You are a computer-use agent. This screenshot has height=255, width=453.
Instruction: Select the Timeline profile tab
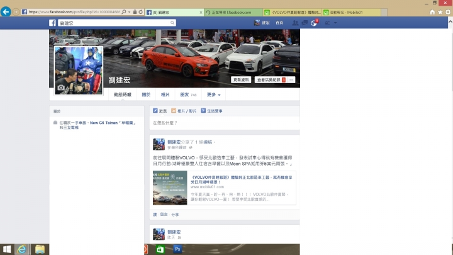[x=123, y=94]
